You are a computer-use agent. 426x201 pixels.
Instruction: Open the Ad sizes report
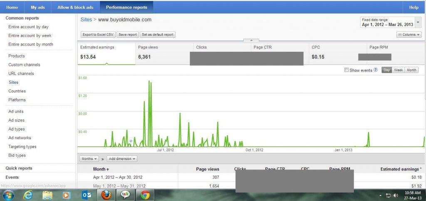16,120
